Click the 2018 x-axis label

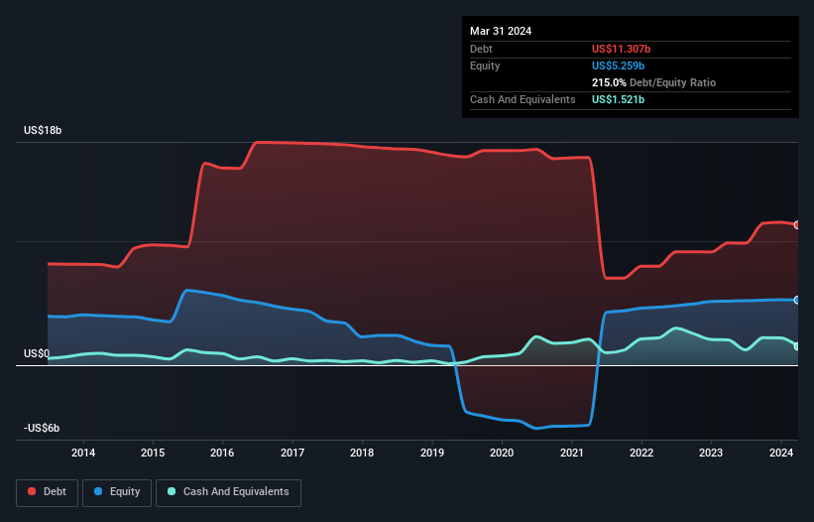[x=362, y=453]
